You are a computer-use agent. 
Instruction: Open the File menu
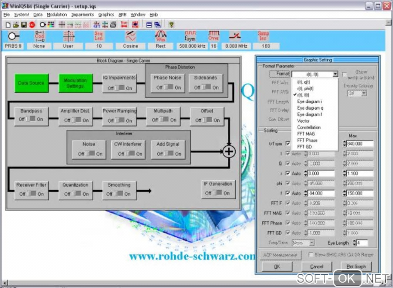pyautogui.click(x=7, y=15)
